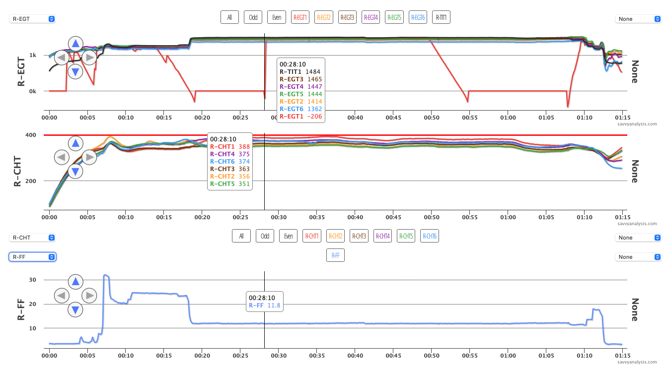Toggle the R-EGT4 series
This screenshot has width=668, height=366.
click(371, 17)
